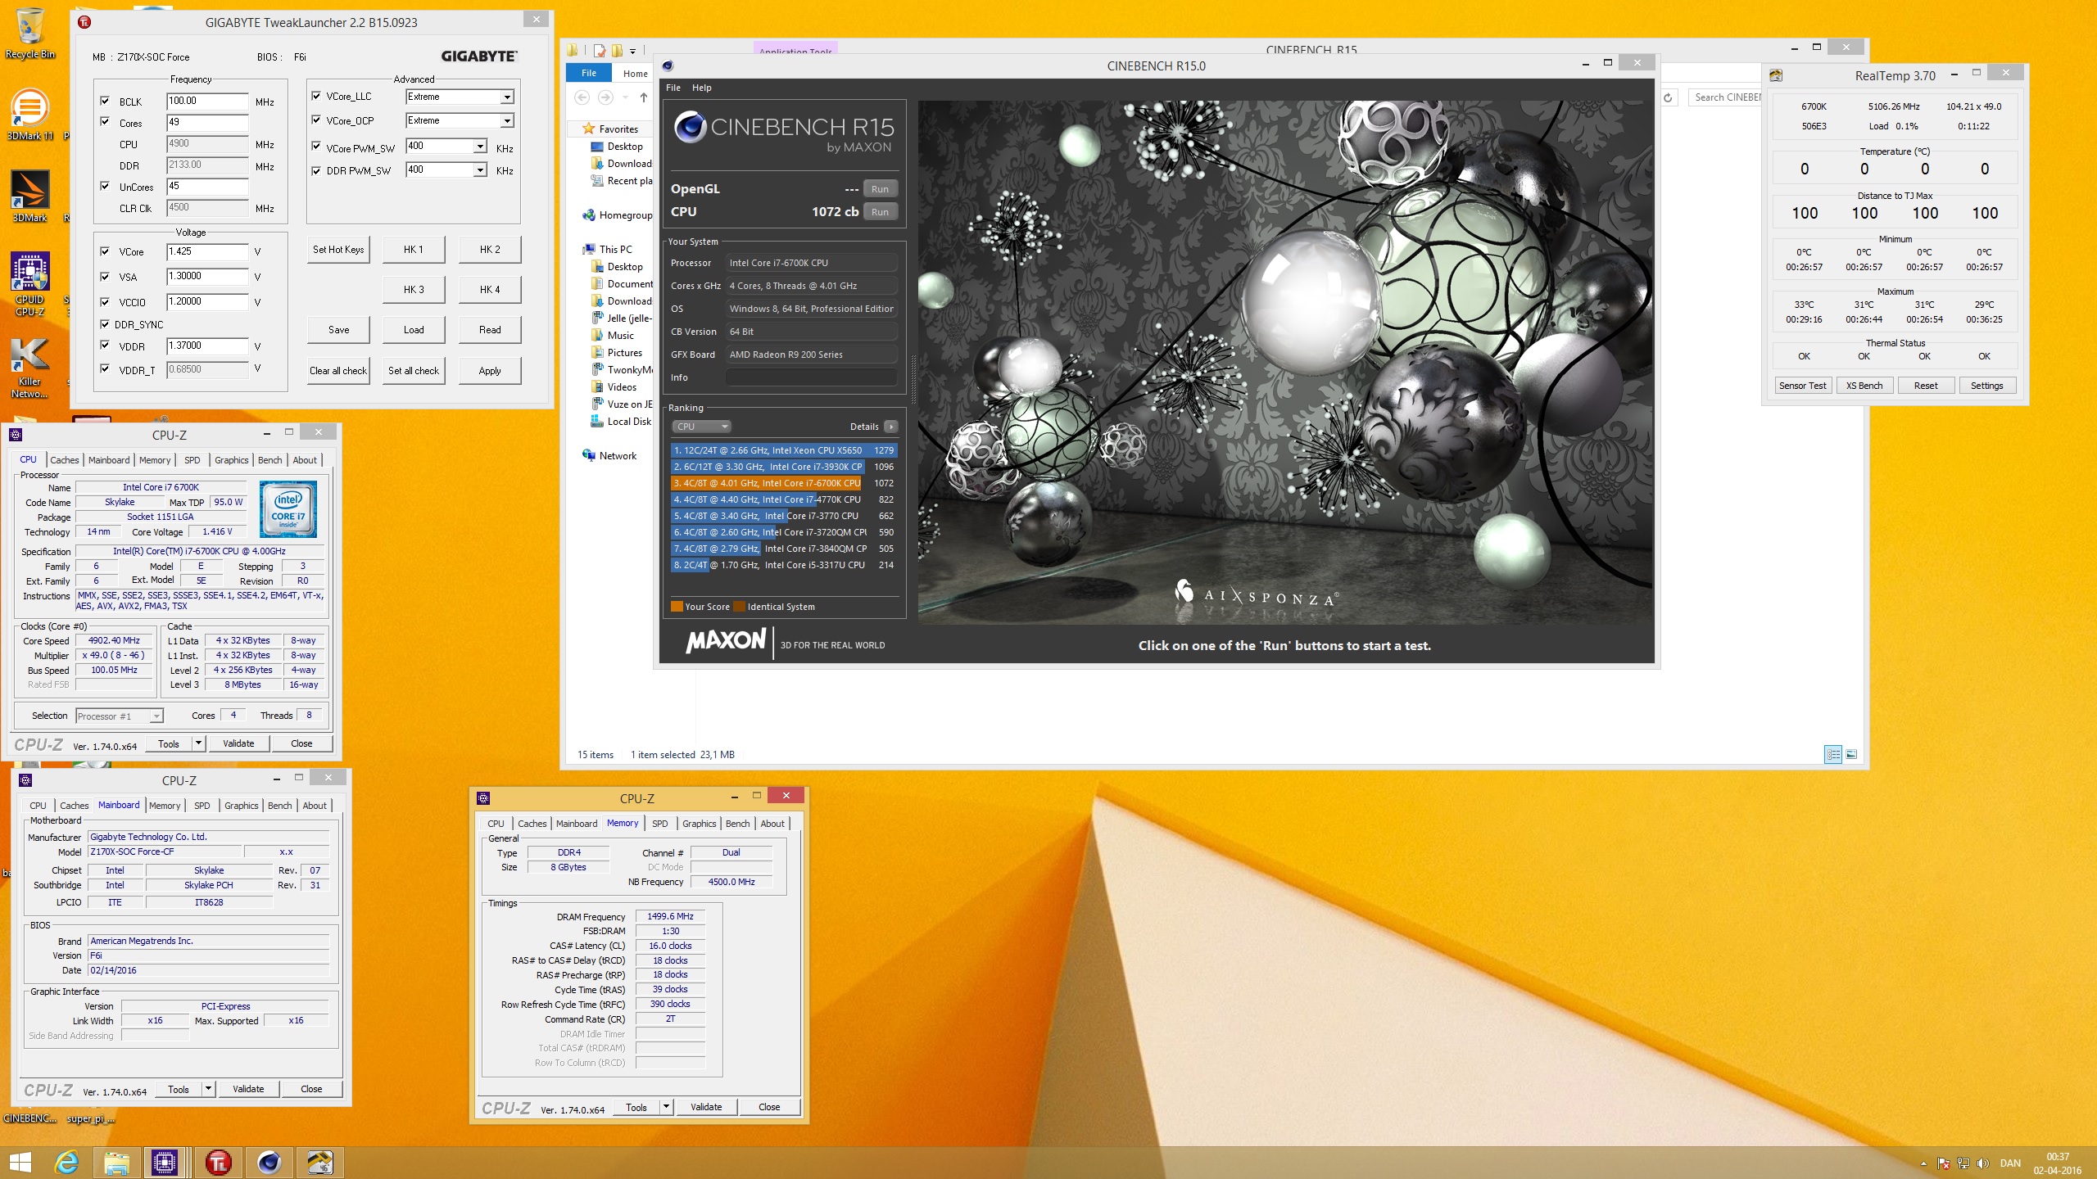
Task: Click the Explorer forward navigation arrow
Action: pos(605,97)
